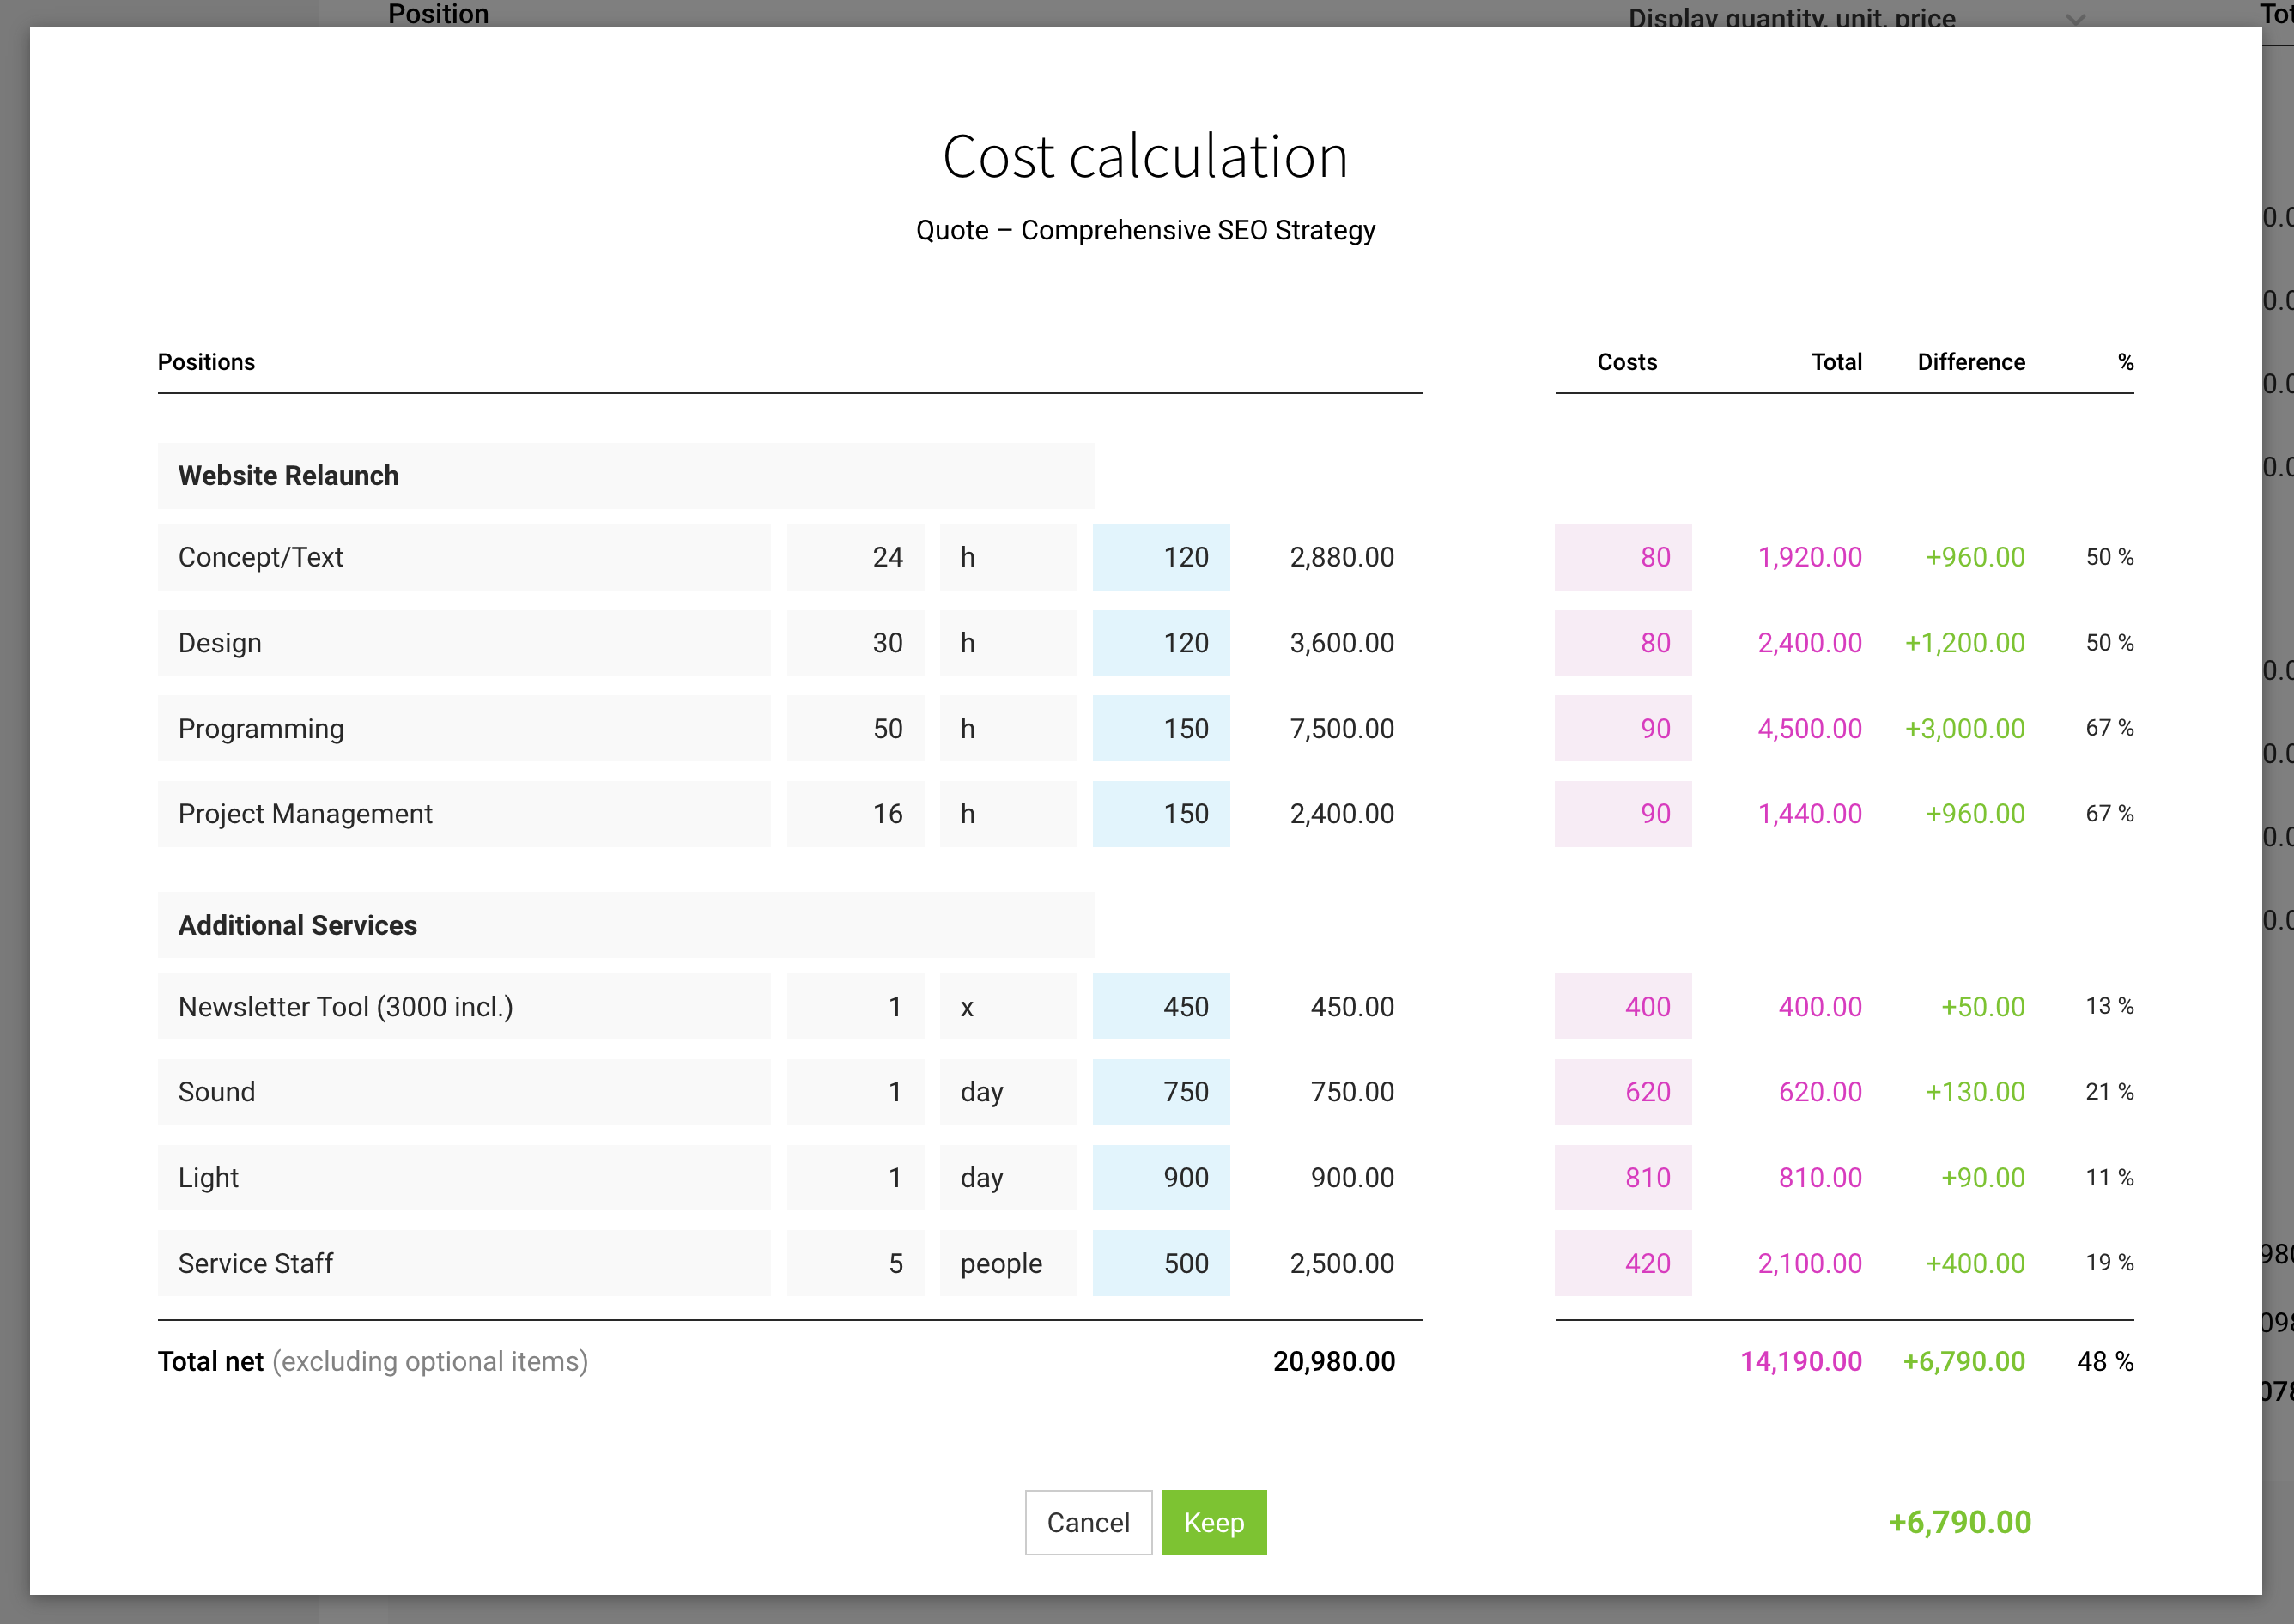This screenshot has height=1624, width=2294.
Task: Change the Design quantity of 30
Action: (x=856, y=643)
